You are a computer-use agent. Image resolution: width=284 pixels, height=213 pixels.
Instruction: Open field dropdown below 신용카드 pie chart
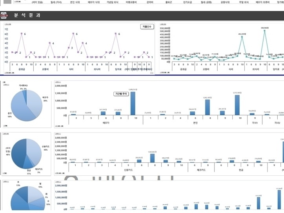[x=5, y=173]
